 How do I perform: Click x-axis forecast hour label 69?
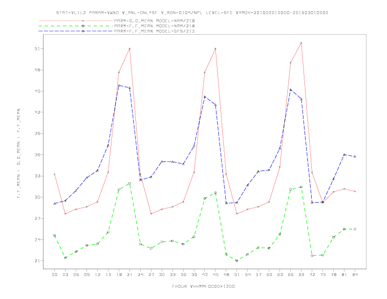tap(301, 275)
